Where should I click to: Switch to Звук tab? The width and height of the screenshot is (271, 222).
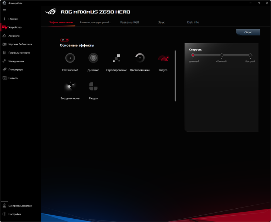[161, 22]
